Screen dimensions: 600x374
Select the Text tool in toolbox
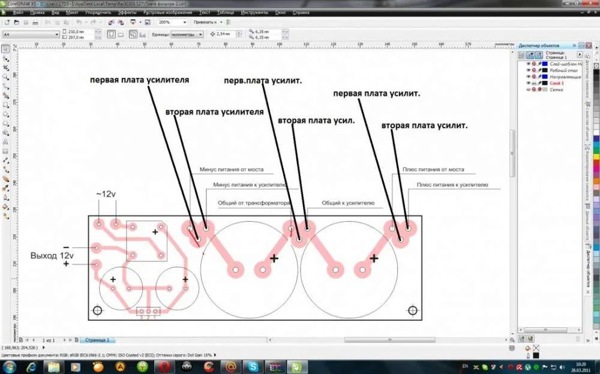(x=5, y=142)
